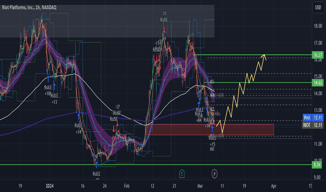Click the Riot Platforms, Inc. chart title
The height and width of the screenshot is (192, 326).
[x=29, y=7]
